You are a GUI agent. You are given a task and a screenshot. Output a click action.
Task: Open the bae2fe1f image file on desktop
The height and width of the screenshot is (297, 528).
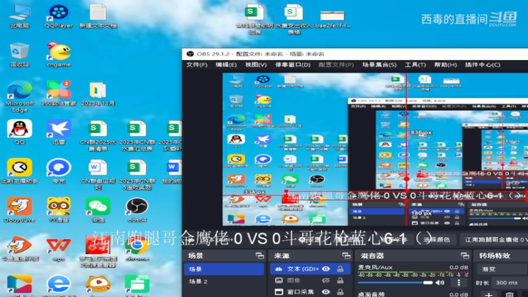point(333,18)
